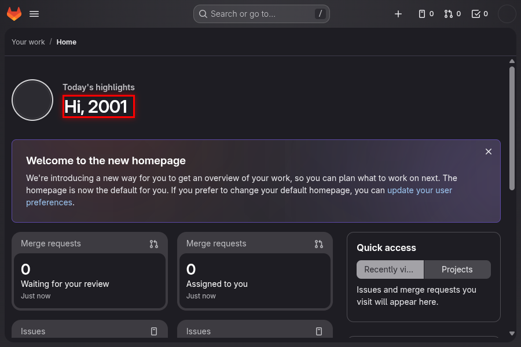Click 'Assigned to you' label

(217, 284)
